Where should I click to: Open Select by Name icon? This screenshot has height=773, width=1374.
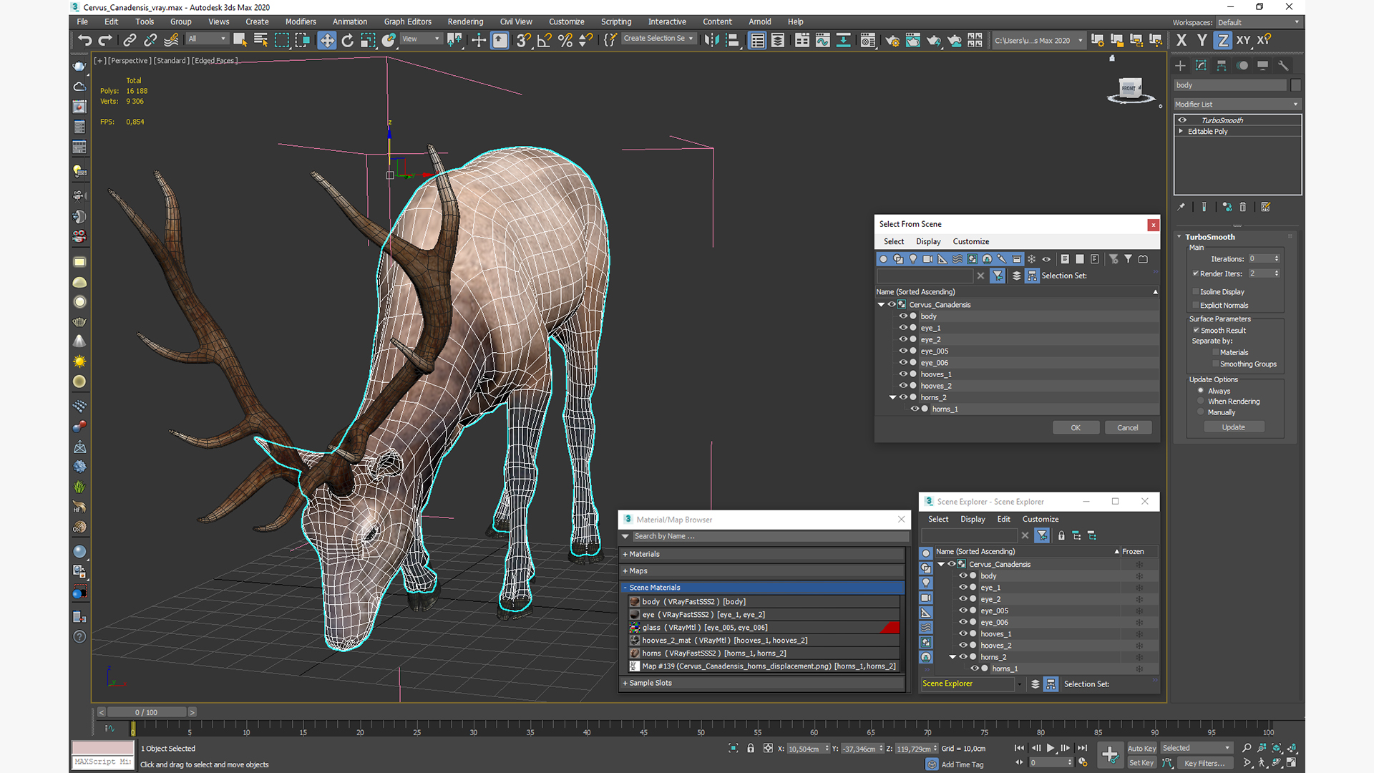[260, 40]
